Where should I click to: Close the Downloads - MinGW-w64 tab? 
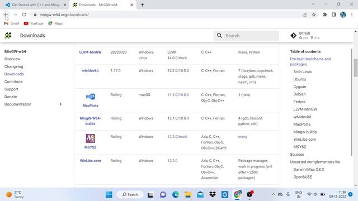click(x=132, y=4)
